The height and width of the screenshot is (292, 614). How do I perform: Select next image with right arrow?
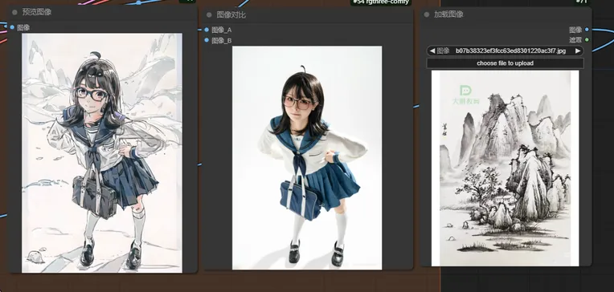[578, 51]
